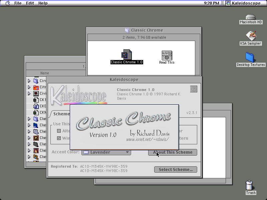Select the Civi item icon in list
The image size is (267, 200).
click(36, 94)
